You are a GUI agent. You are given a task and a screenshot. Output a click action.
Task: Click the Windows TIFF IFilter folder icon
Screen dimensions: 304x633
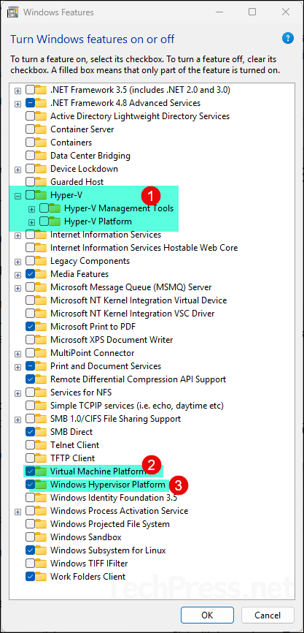pos(41,564)
